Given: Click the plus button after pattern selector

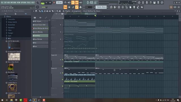Looking at the screenshot, I should pyautogui.click(x=108, y=7).
